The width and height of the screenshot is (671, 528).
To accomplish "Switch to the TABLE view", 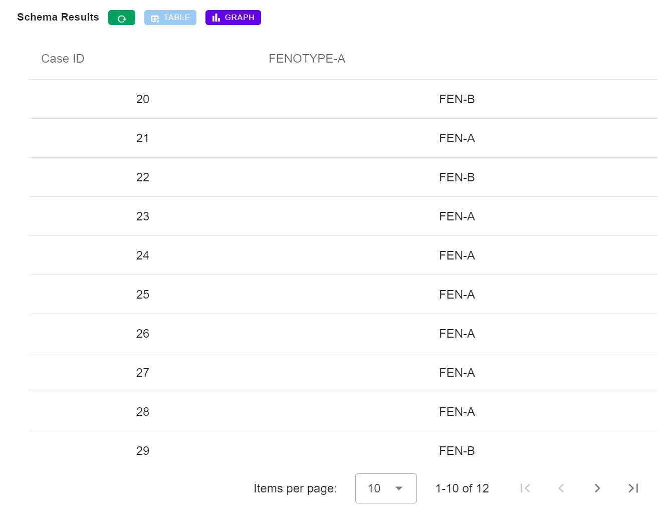I will point(170,18).
